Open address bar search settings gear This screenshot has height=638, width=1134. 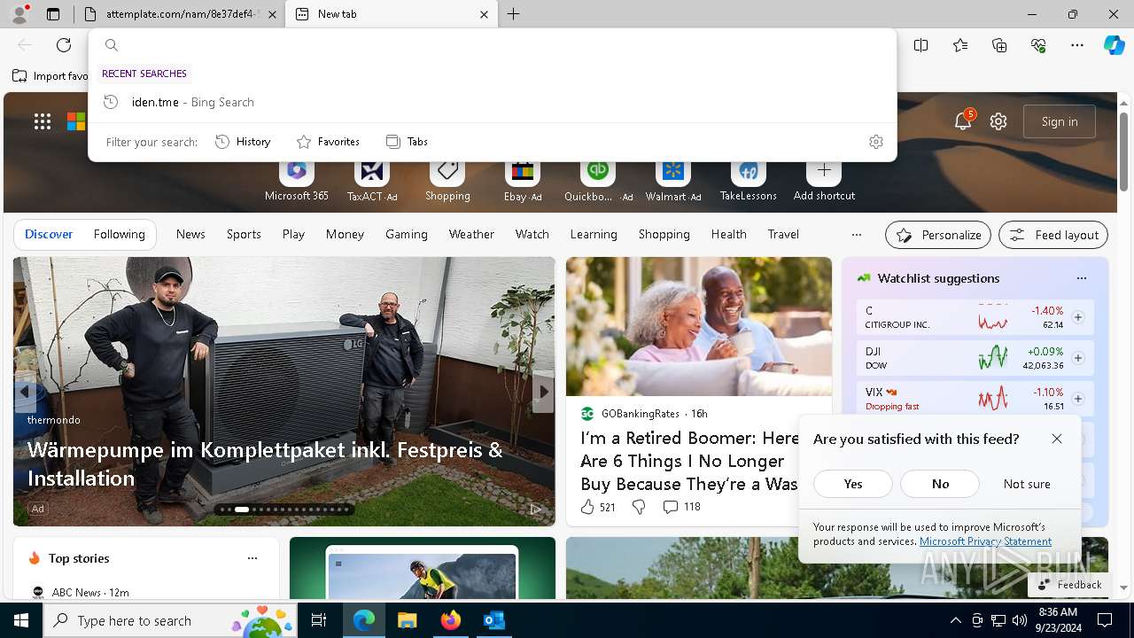pos(876,142)
